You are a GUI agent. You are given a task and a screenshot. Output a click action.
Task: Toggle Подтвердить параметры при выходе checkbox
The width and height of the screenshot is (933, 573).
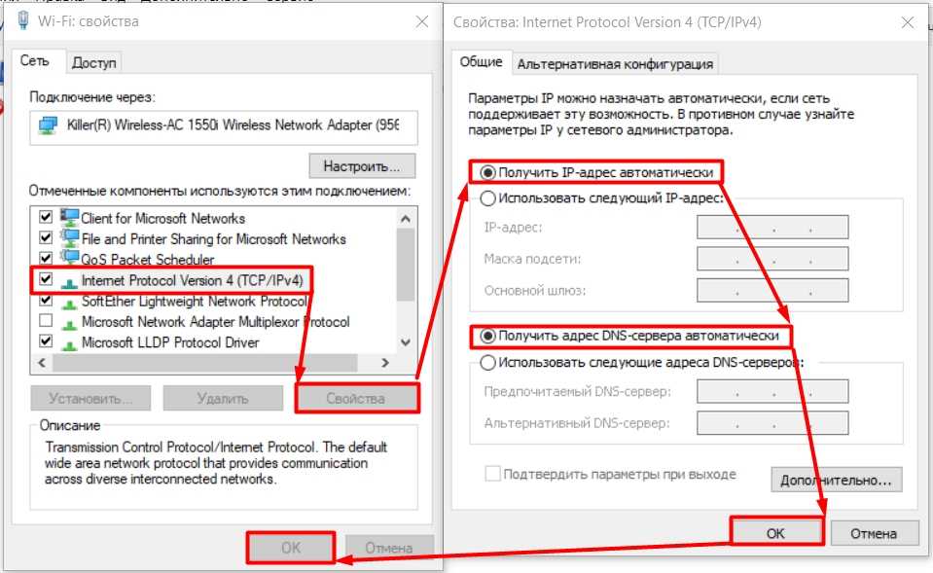click(493, 475)
